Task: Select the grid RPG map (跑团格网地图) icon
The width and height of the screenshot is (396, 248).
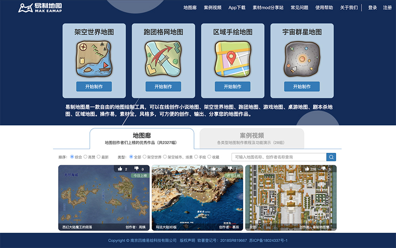Action: click(163, 58)
